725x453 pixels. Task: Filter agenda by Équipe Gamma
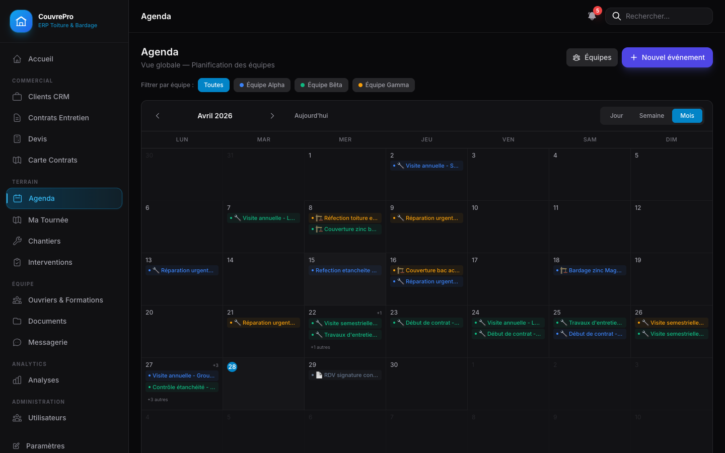click(x=384, y=85)
